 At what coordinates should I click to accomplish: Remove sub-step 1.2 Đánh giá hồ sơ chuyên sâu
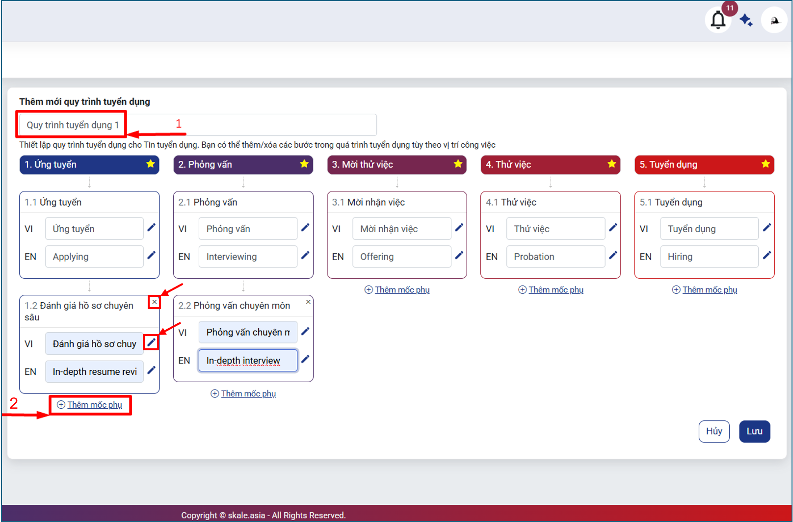coord(154,302)
